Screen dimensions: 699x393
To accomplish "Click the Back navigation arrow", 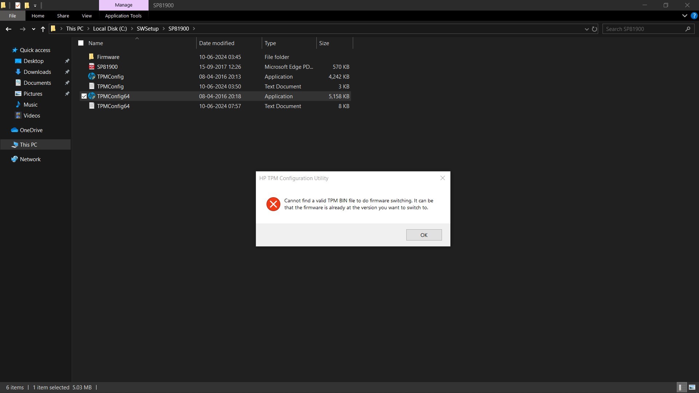I will [8, 29].
